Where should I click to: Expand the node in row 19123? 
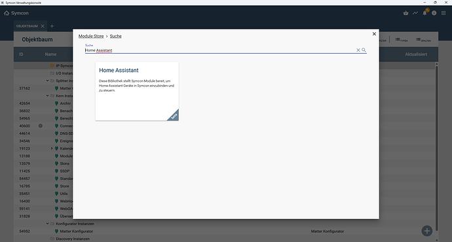52,148
